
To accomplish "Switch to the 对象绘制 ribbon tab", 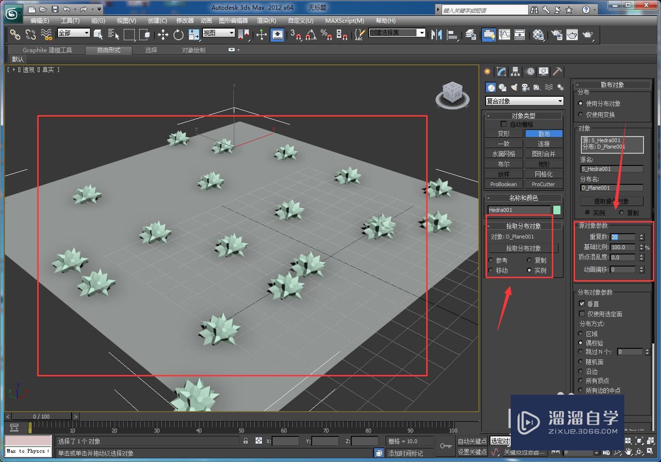I will [193, 50].
